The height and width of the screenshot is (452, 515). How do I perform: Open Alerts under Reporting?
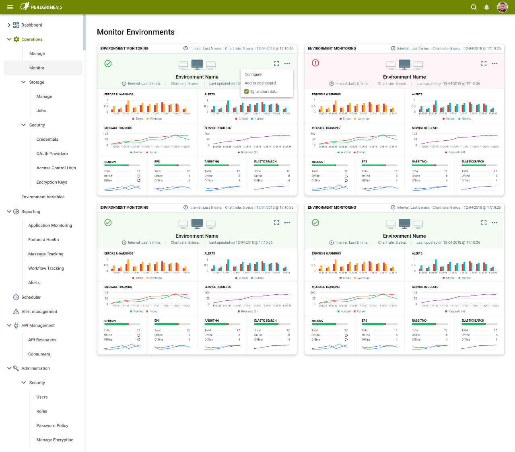[34, 283]
